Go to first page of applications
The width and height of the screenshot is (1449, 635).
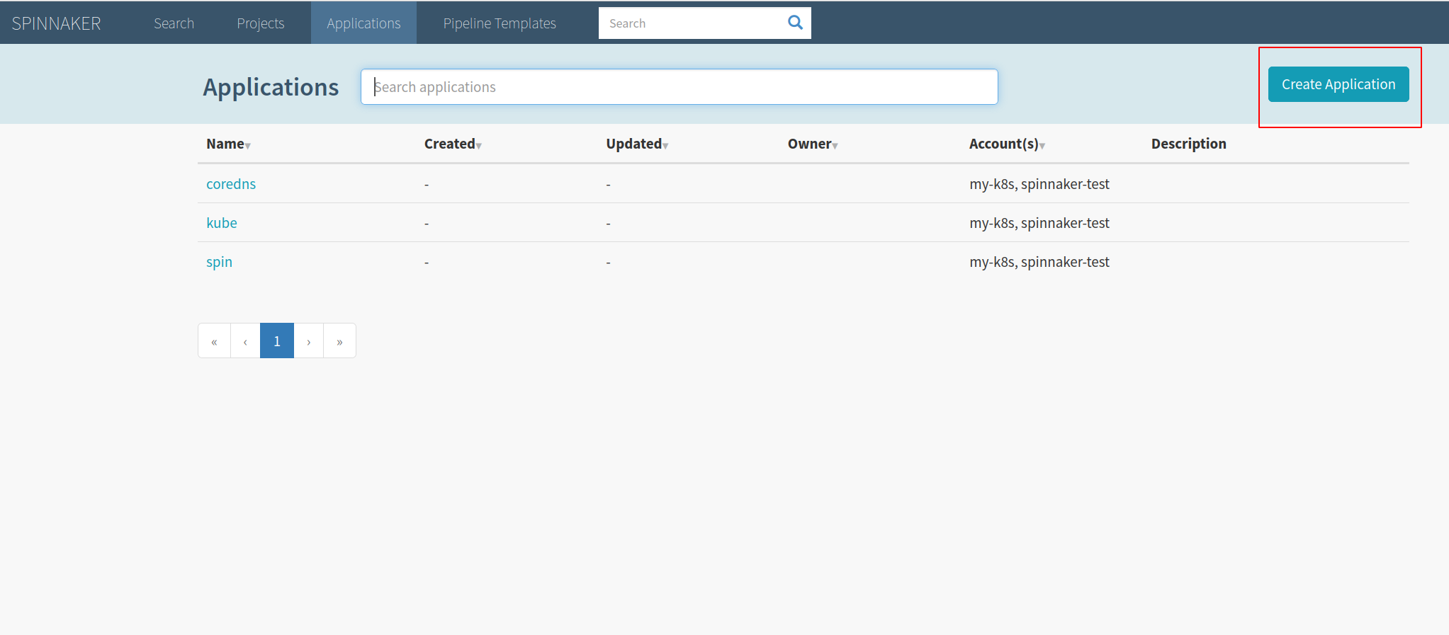point(214,341)
